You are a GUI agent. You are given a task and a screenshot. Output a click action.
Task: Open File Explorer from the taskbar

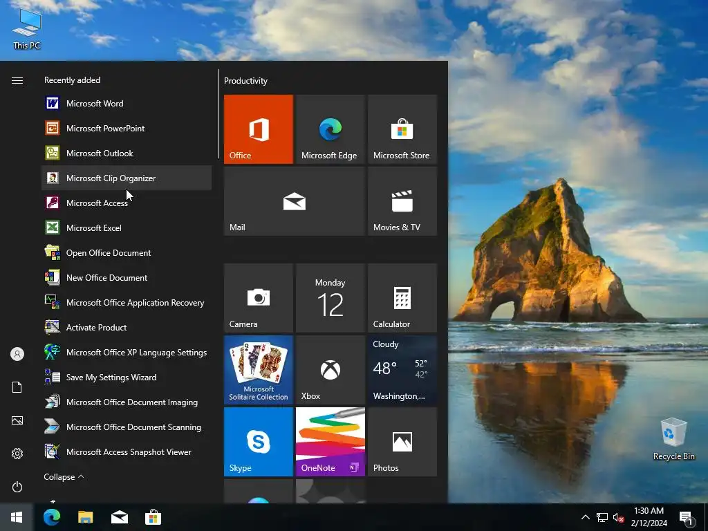[85, 517]
